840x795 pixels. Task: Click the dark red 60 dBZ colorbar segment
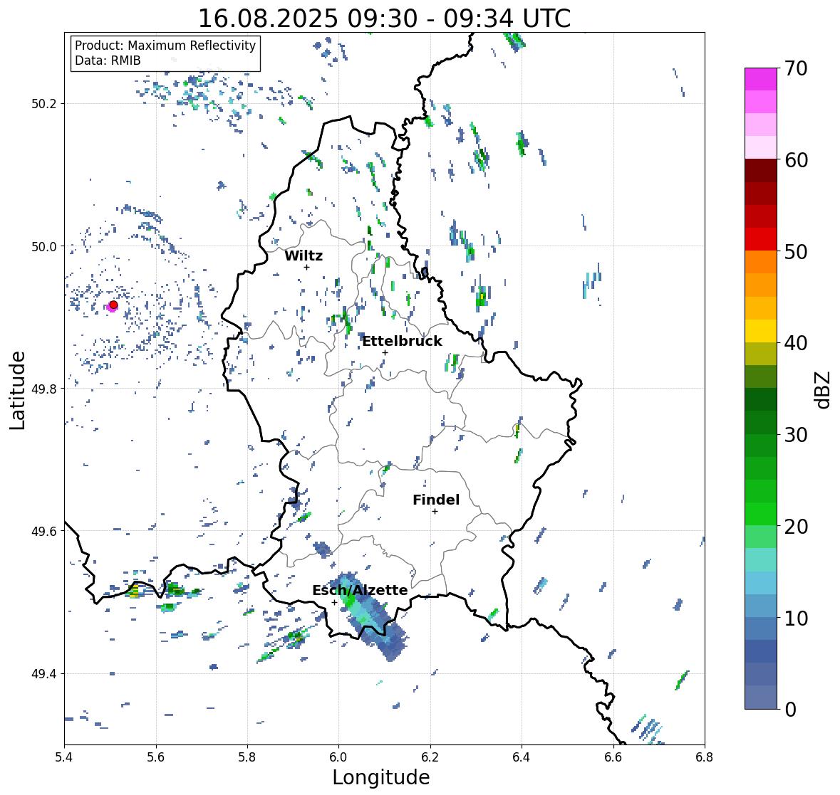click(x=761, y=171)
